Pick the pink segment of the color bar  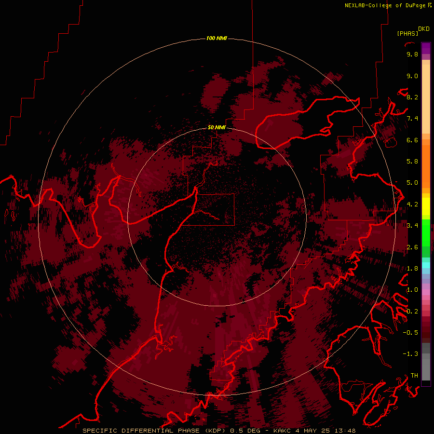tap(426, 292)
